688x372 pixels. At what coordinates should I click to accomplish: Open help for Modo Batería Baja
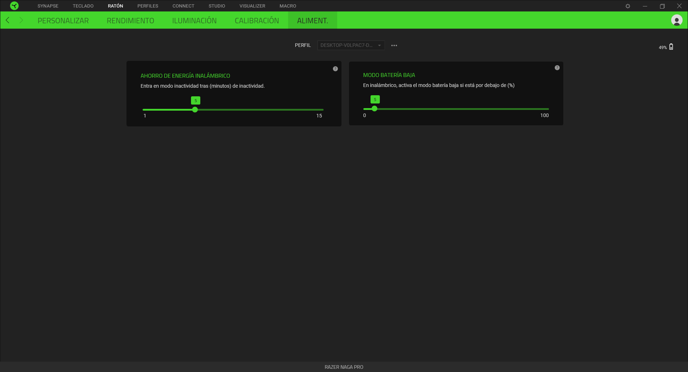coord(557,68)
